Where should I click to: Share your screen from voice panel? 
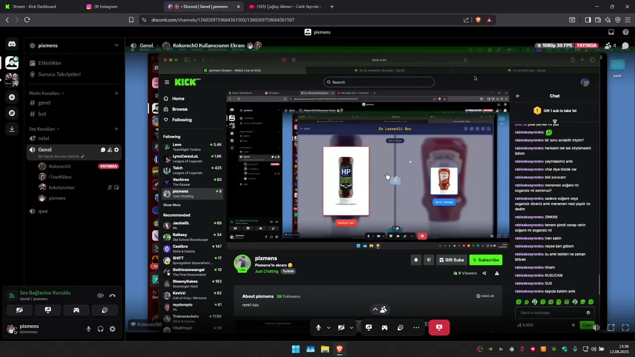click(48, 310)
